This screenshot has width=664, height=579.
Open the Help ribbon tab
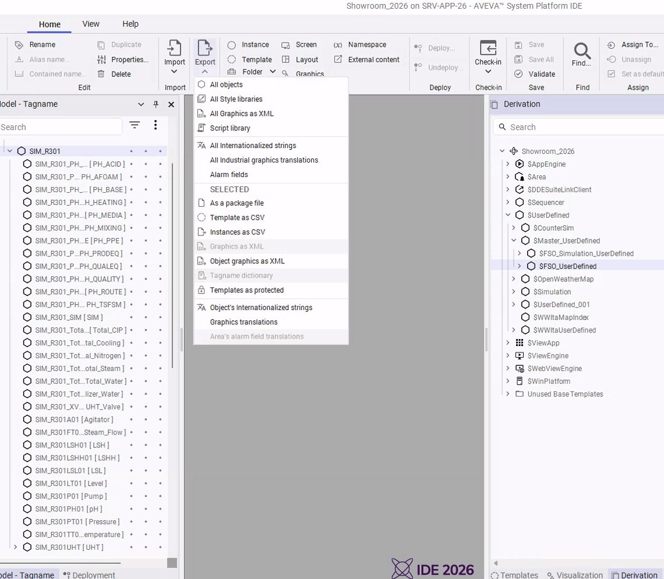coord(130,24)
